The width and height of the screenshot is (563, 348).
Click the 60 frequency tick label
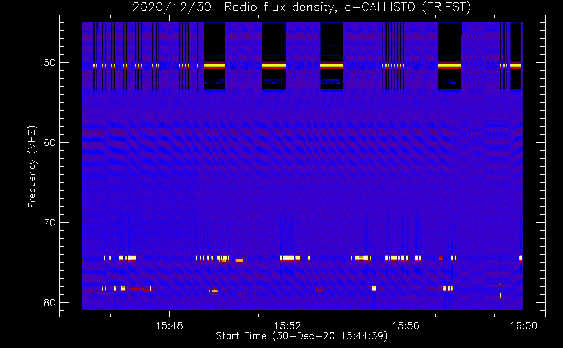coord(50,143)
